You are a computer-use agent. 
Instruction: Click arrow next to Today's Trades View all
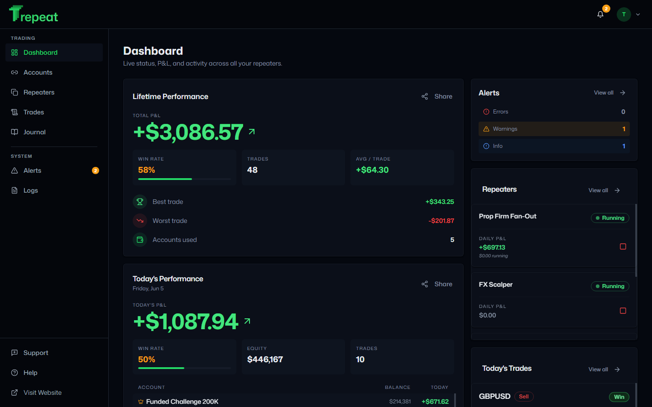click(x=617, y=369)
